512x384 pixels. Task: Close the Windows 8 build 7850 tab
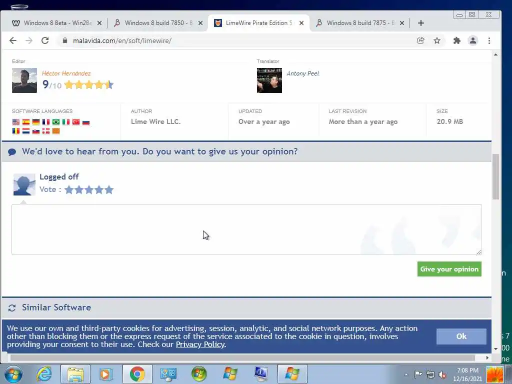tap(200, 23)
